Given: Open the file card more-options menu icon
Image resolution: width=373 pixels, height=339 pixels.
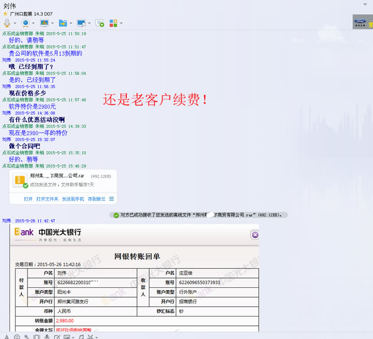Looking at the screenshot, I should coord(111,199).
